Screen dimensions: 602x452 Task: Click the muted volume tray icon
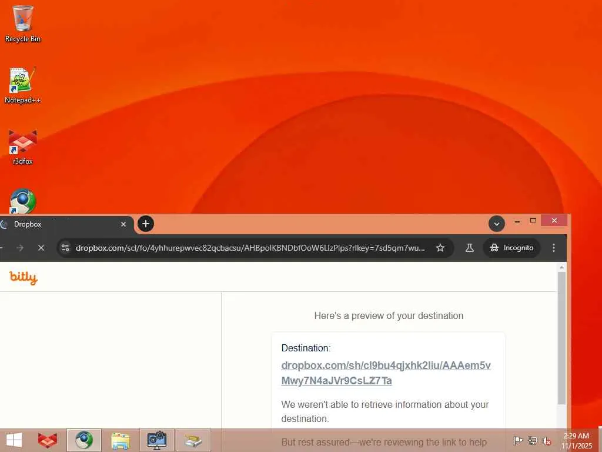point(546,440)
